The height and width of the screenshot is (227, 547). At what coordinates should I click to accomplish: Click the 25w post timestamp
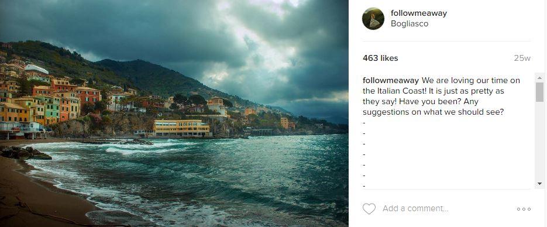(522, 59)
